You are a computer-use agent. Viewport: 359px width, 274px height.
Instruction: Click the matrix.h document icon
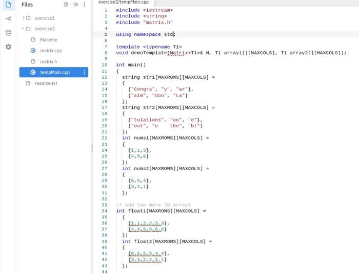coord(33,61)
